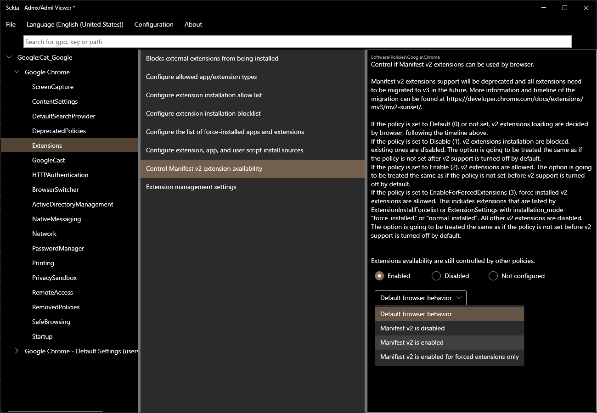
Task: Select the DefaultSearchProvider category
Action: click(x=70, y=116)
